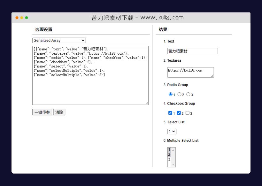This screenshot has width=262, height=186.
Task: Click the green window dot
Action: [27, 18]
